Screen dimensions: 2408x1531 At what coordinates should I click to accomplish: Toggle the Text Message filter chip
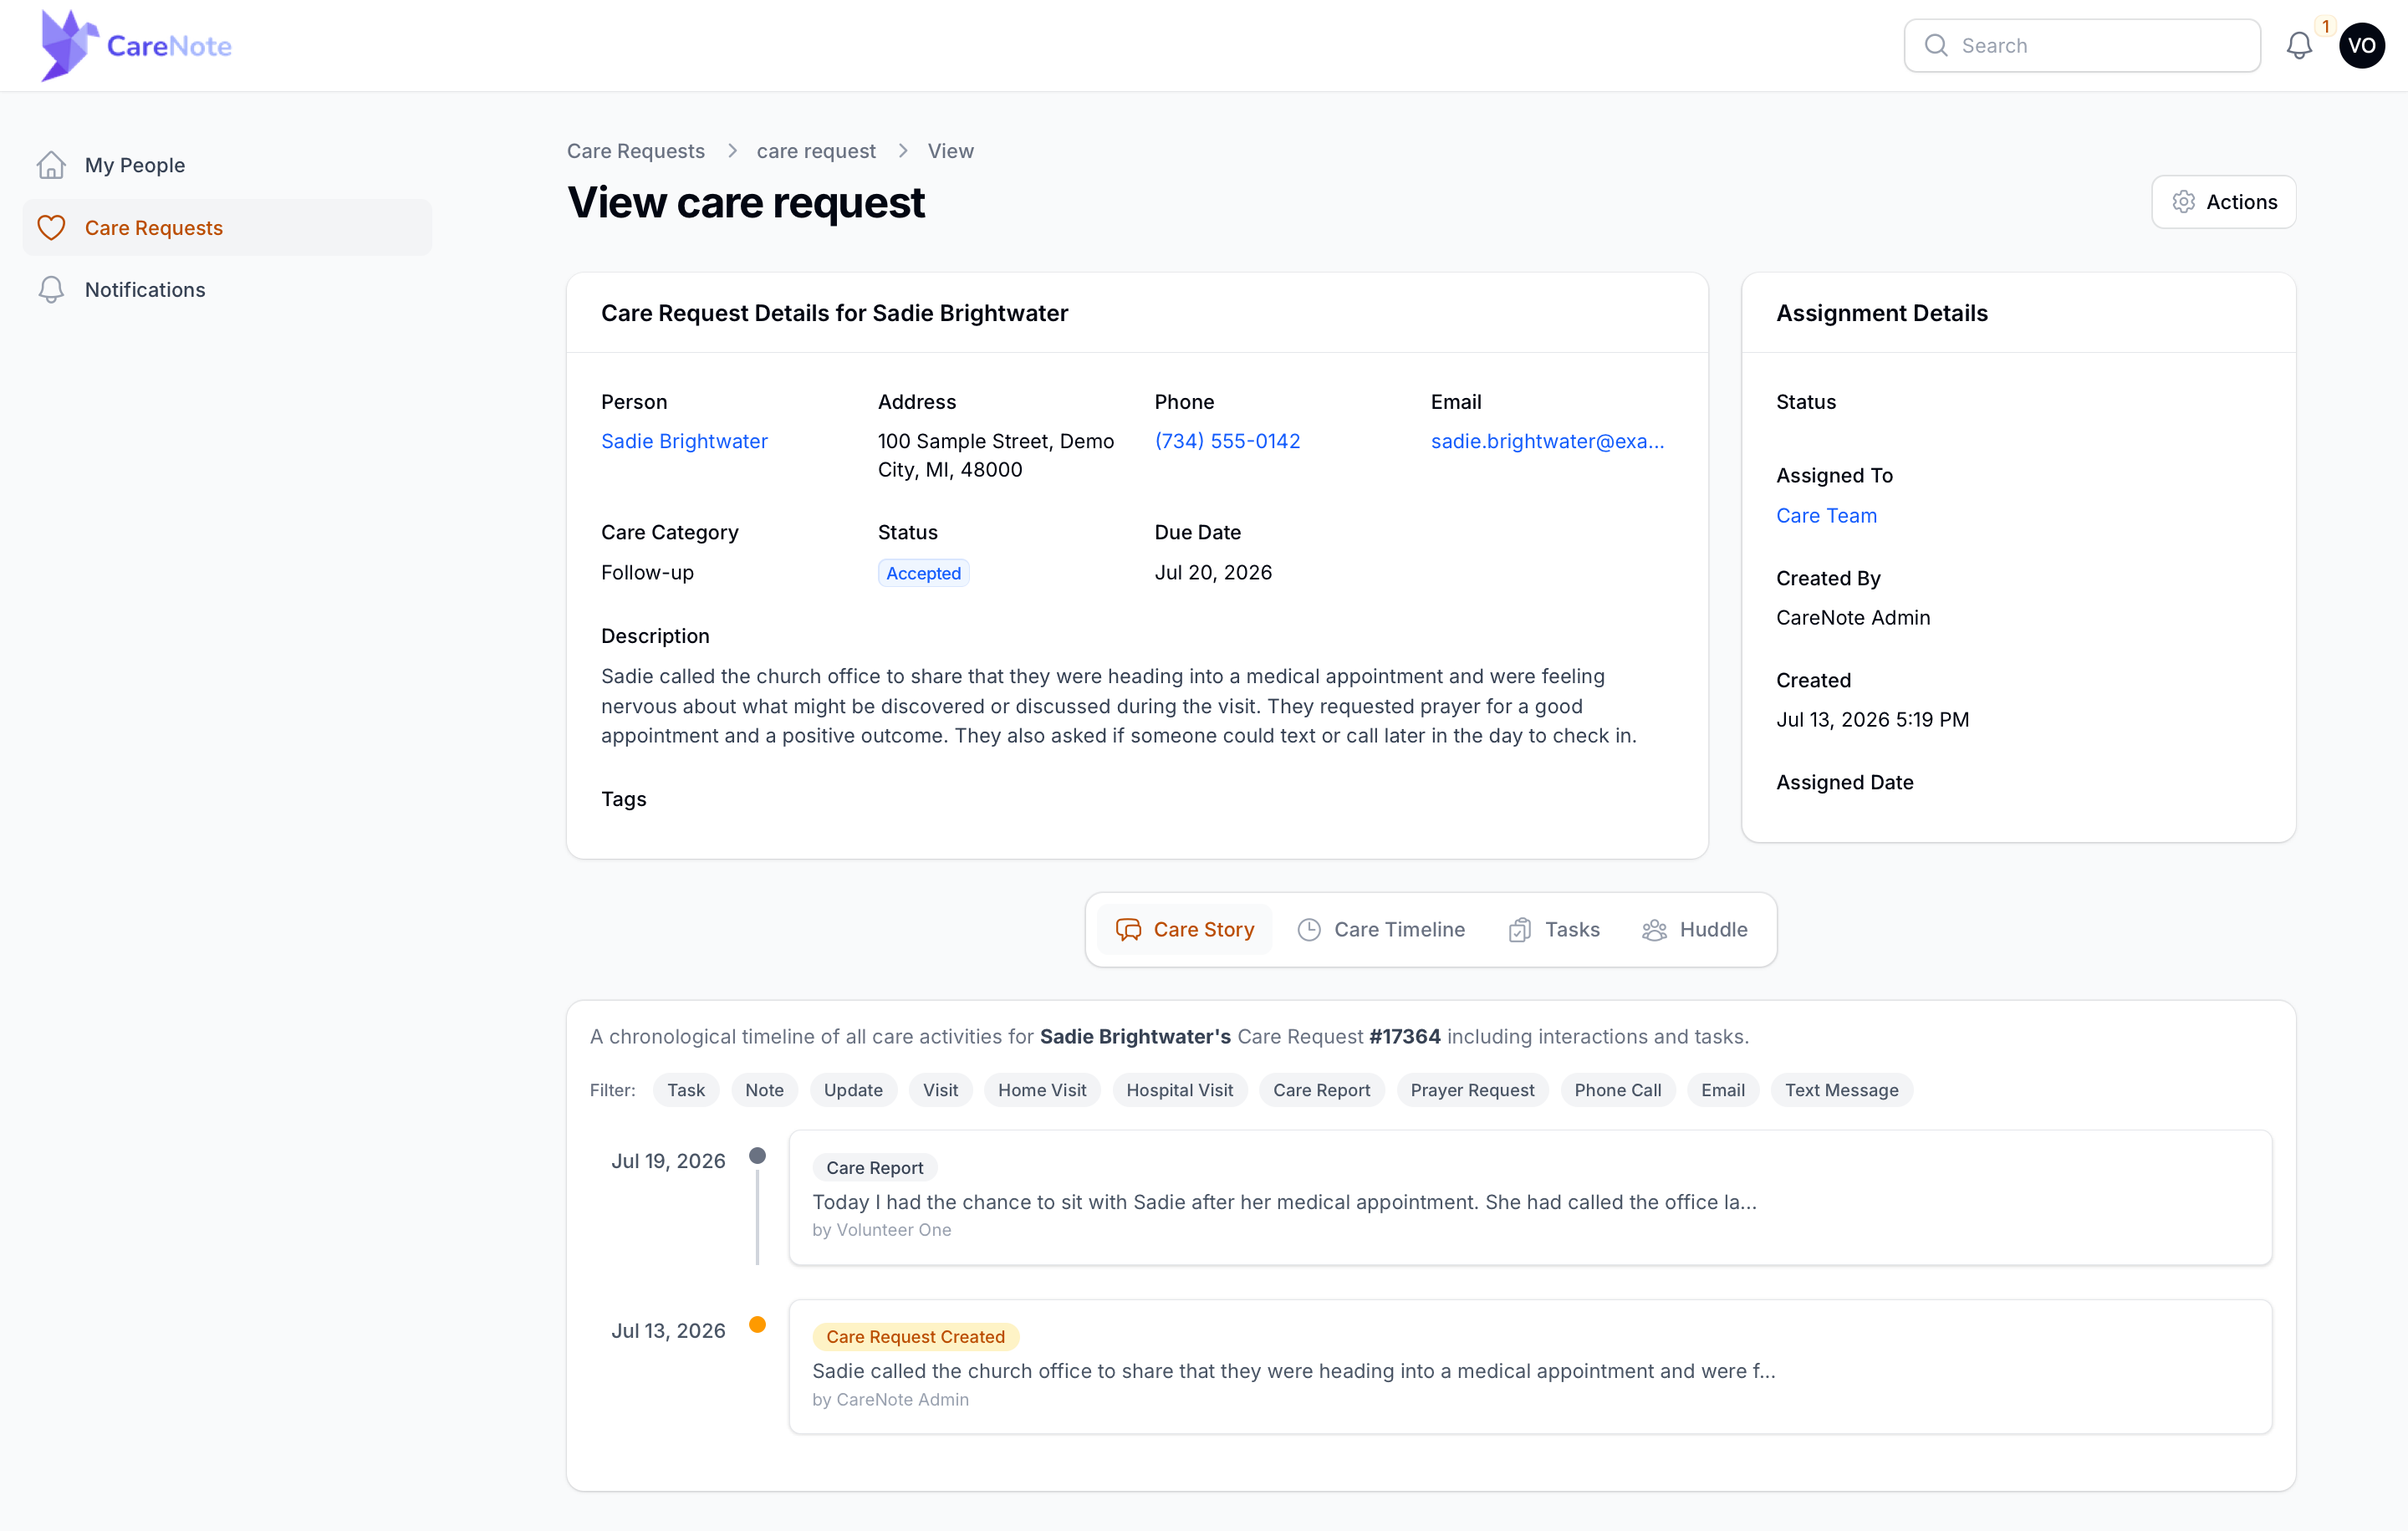coord(1841,1090)
